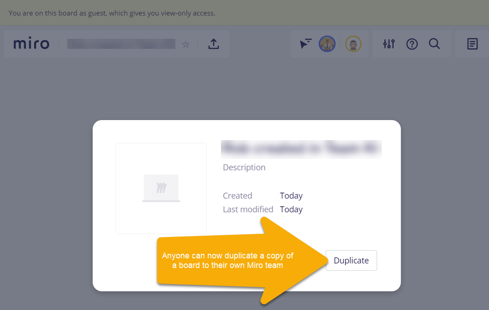
Task: Toggle collaborators' cursors arrow icon
Action: pos(305,44)
